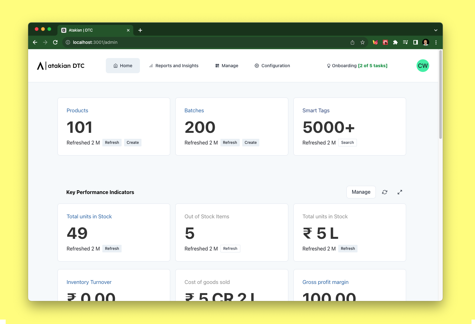The width and height of the screenshot is (475, 324).
Task: Click the bar-chart icon beside Reports and Insights
Action: click(x=151, y=66)
